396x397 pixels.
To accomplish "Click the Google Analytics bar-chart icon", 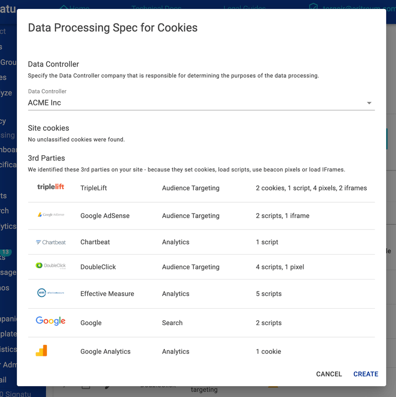I will 42,351.
